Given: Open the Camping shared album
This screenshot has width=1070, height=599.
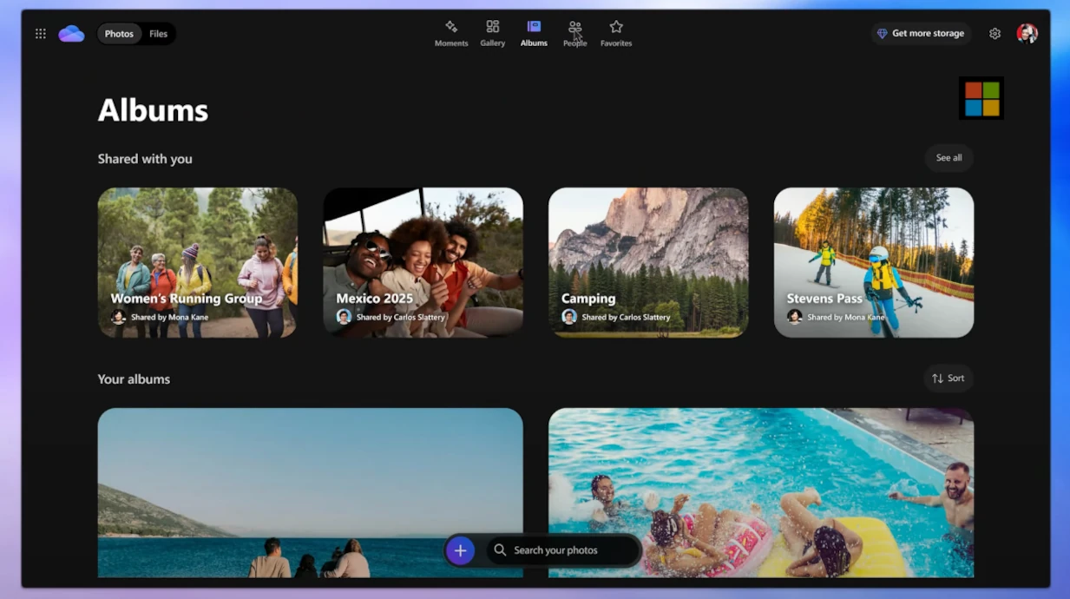Looking at the screenshot, I should (648, 262).
